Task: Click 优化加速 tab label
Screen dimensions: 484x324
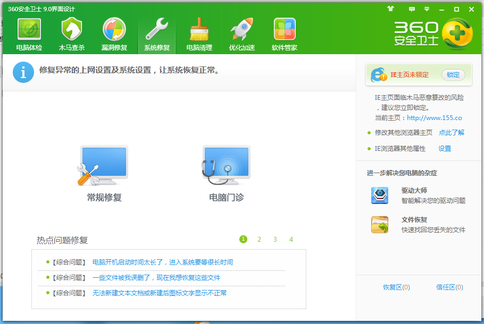Action: click(x=241, y=48)
